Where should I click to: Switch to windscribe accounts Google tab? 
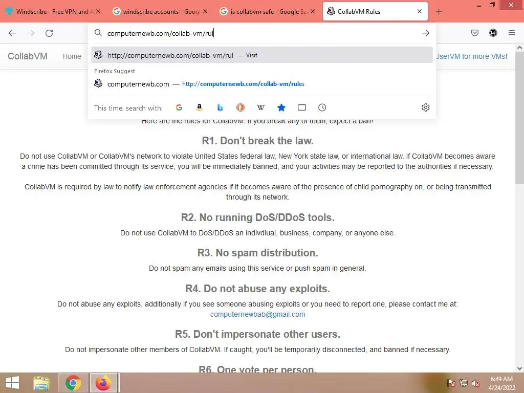click(160, 11)
